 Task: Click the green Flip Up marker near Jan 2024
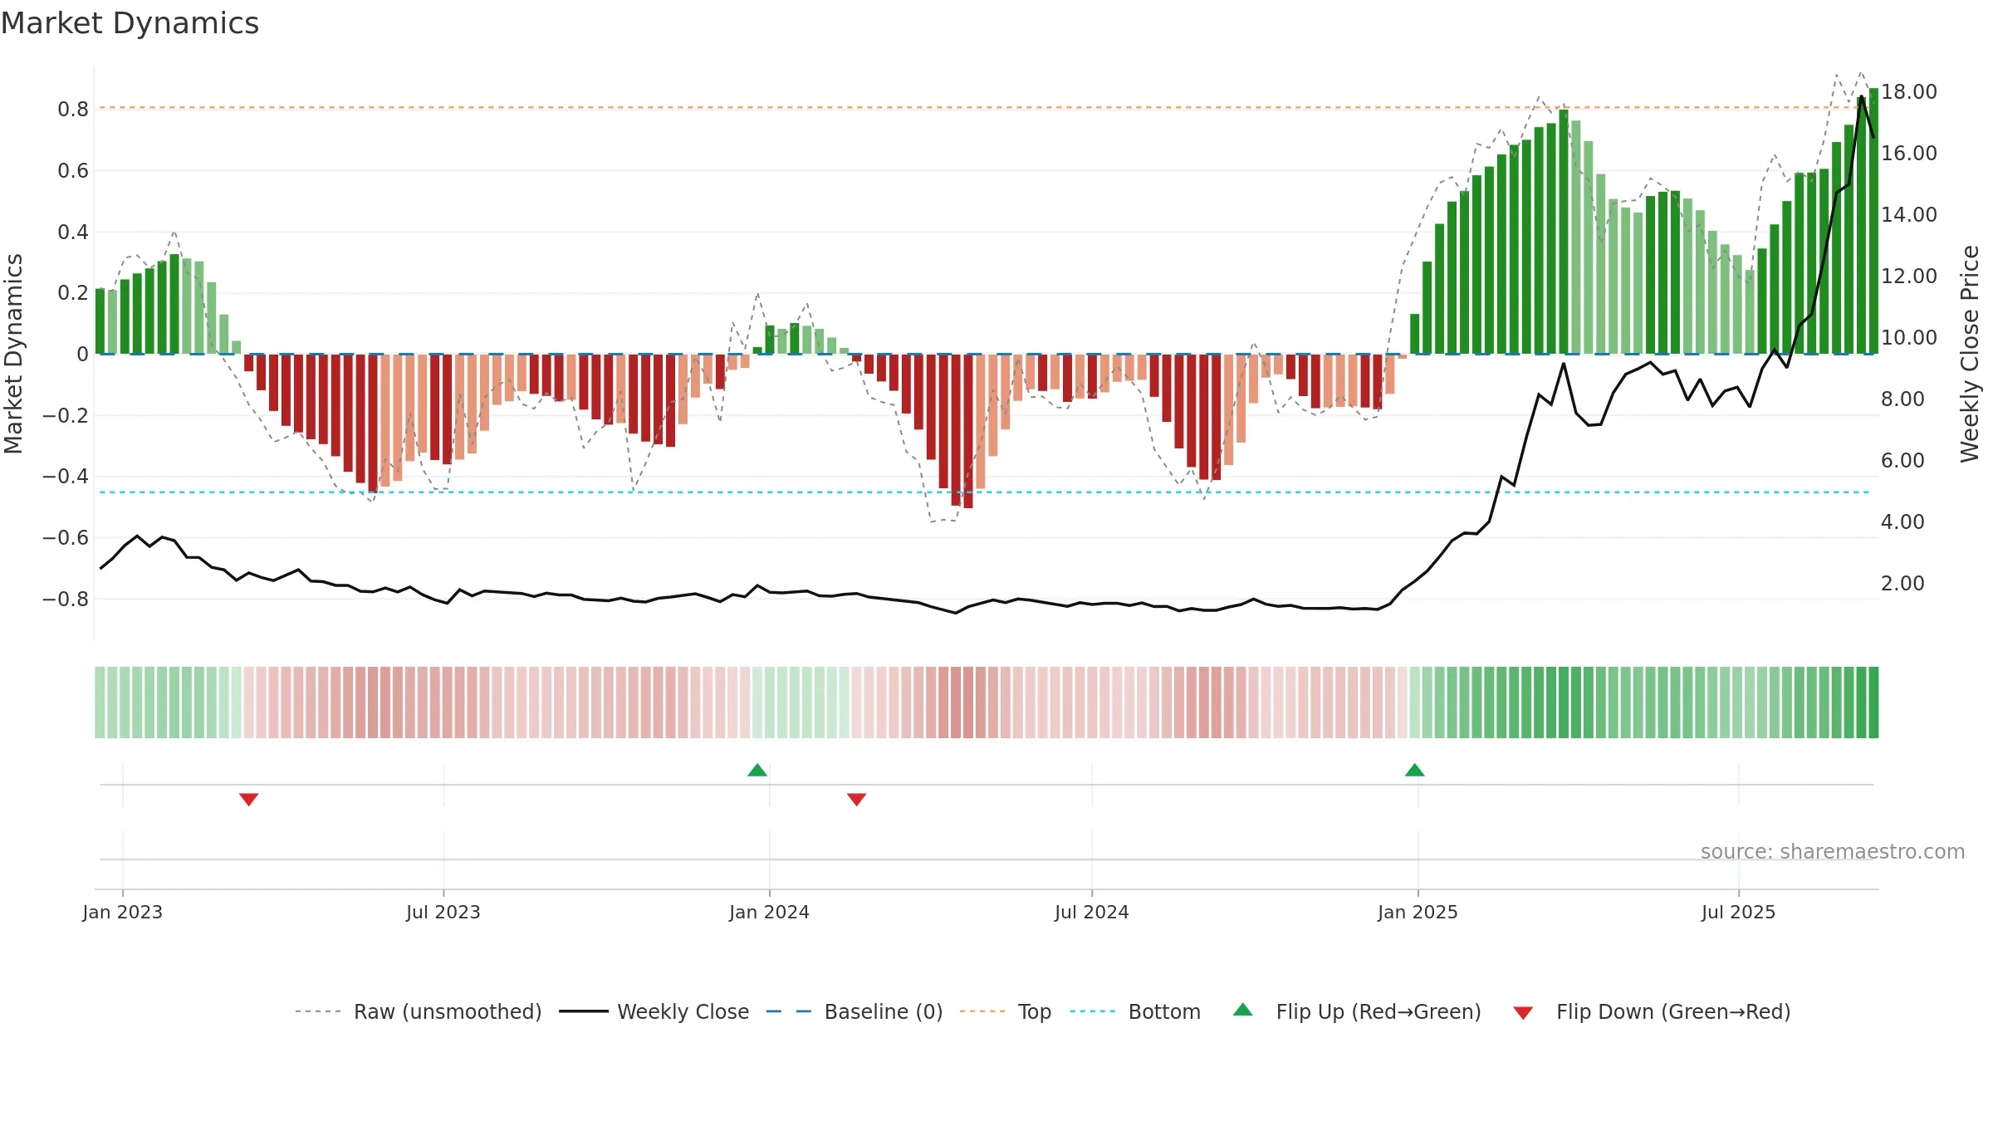tap(757, 770)
